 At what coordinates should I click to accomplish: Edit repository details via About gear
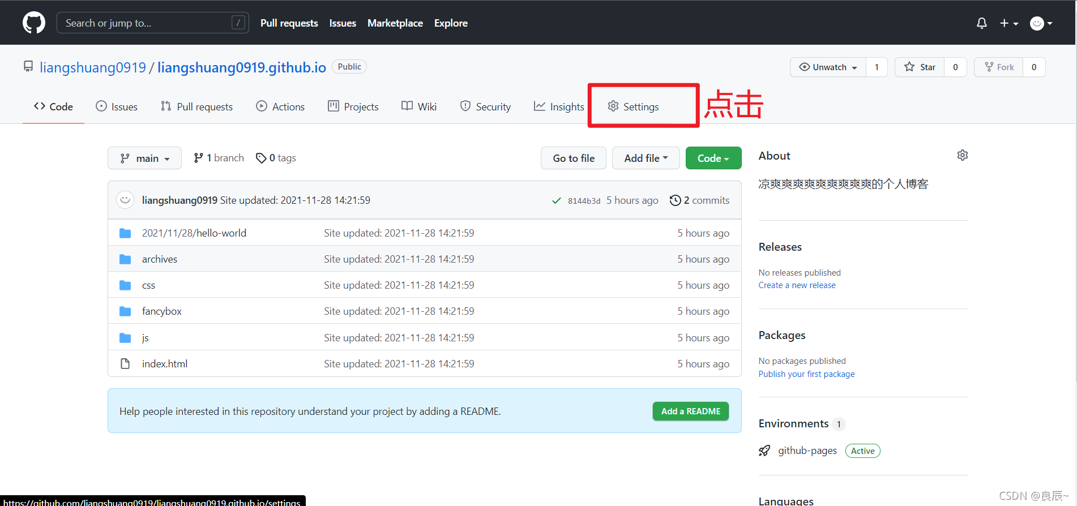click(963, 155)
